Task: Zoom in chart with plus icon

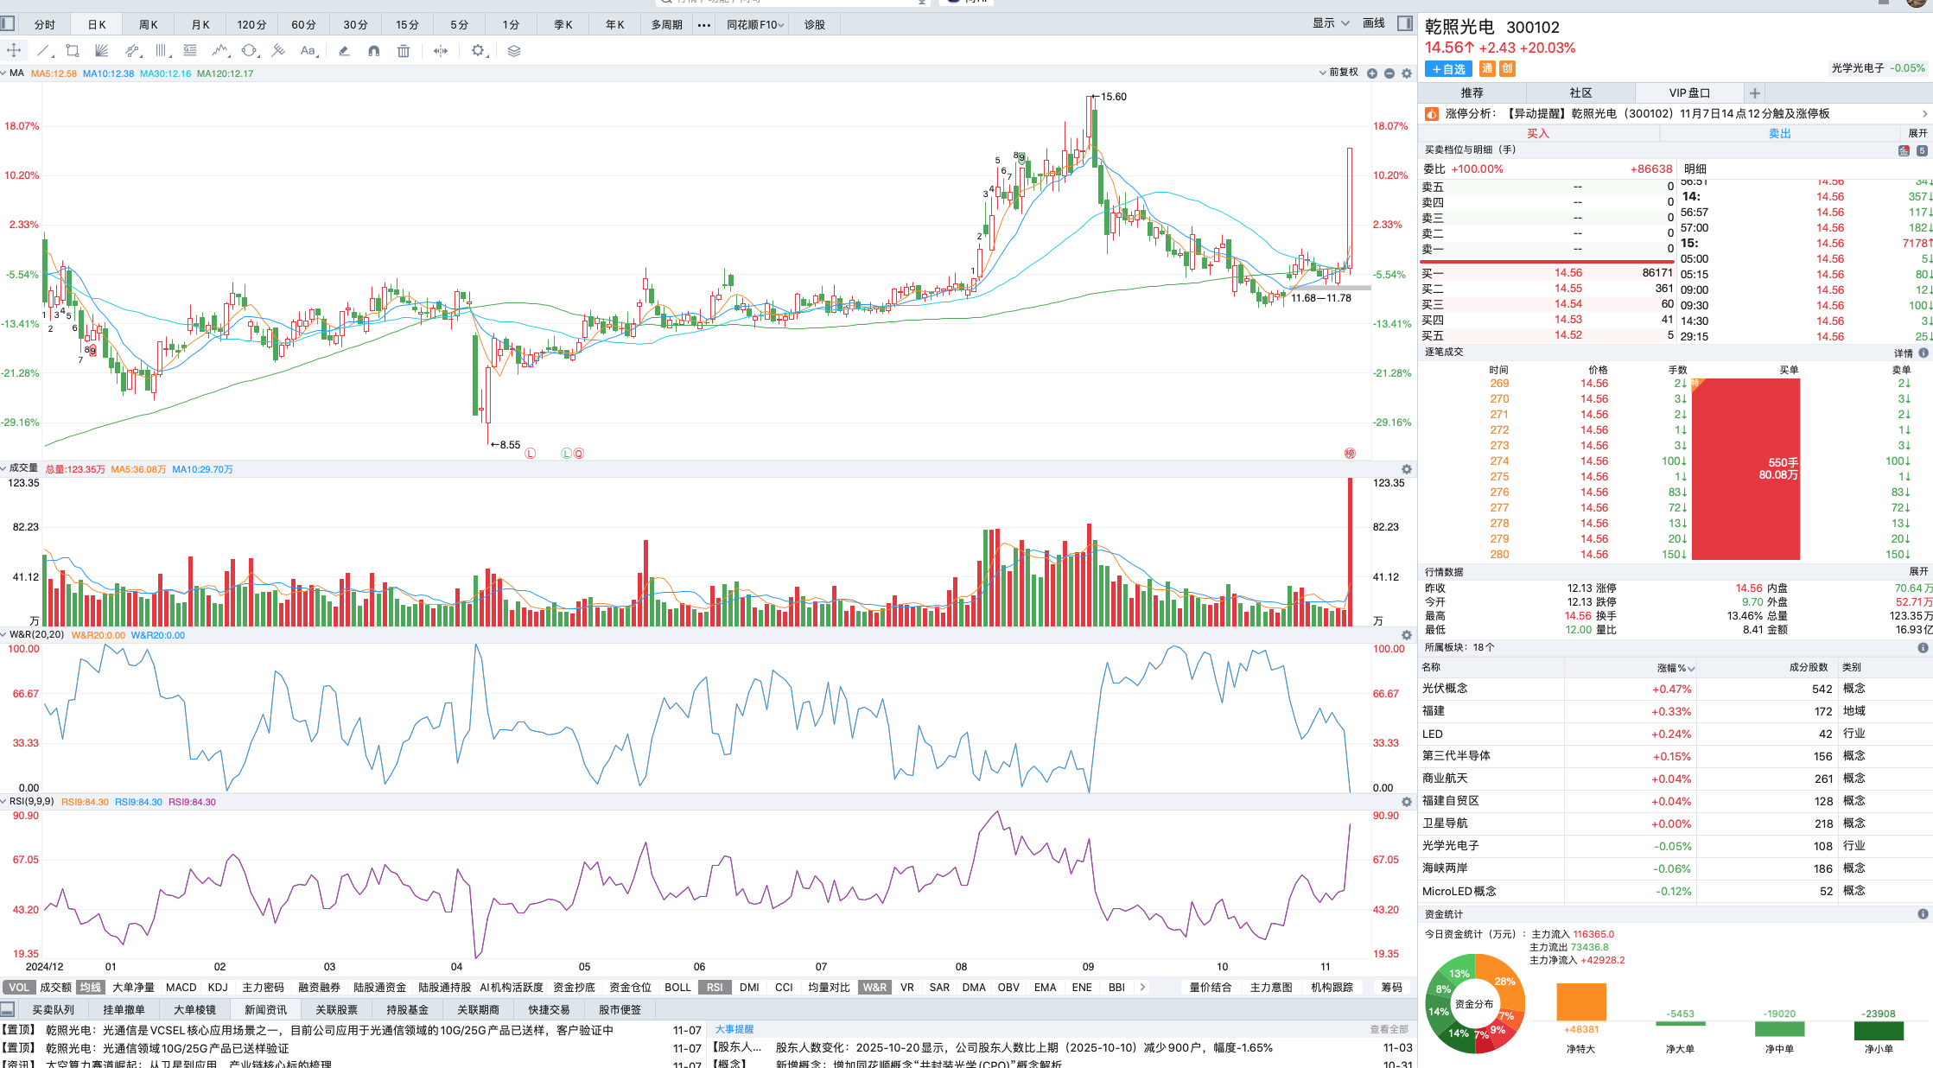Action: point(1372,73)
